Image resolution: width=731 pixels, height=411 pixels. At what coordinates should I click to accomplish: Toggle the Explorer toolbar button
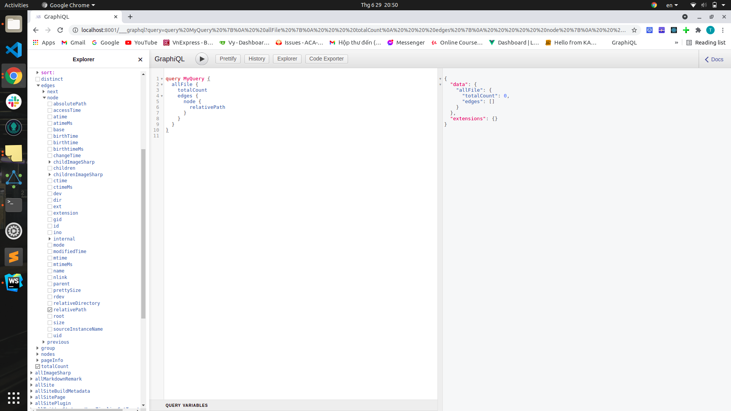click(x=287, y=59)
